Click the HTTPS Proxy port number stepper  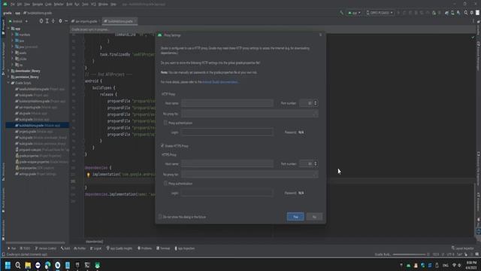pos(316,164)
